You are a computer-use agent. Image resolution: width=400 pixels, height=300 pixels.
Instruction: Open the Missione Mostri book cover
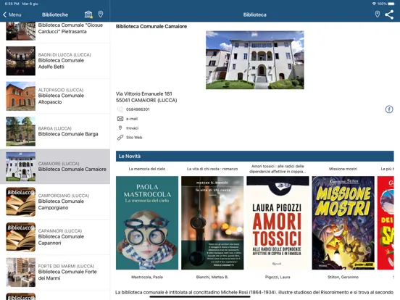point(343,222)
